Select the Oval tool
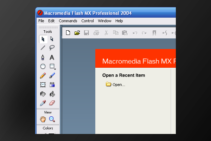 tap(43, 66)
